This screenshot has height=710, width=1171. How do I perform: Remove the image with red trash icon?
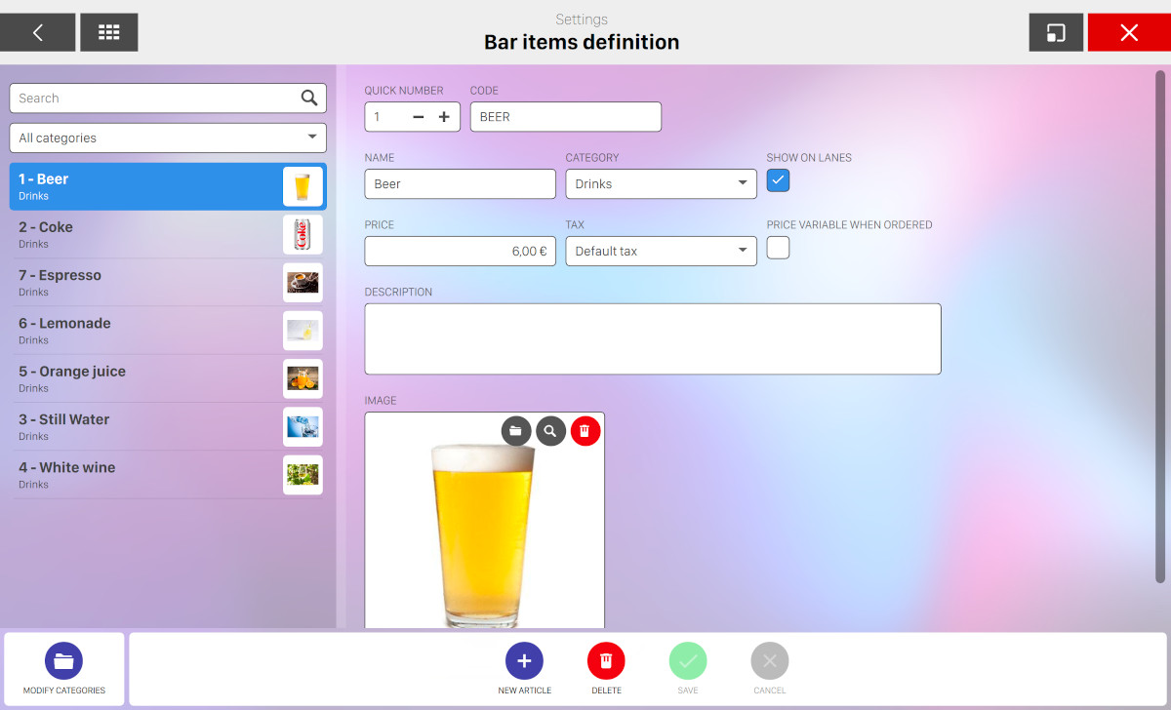coord(585,431)
